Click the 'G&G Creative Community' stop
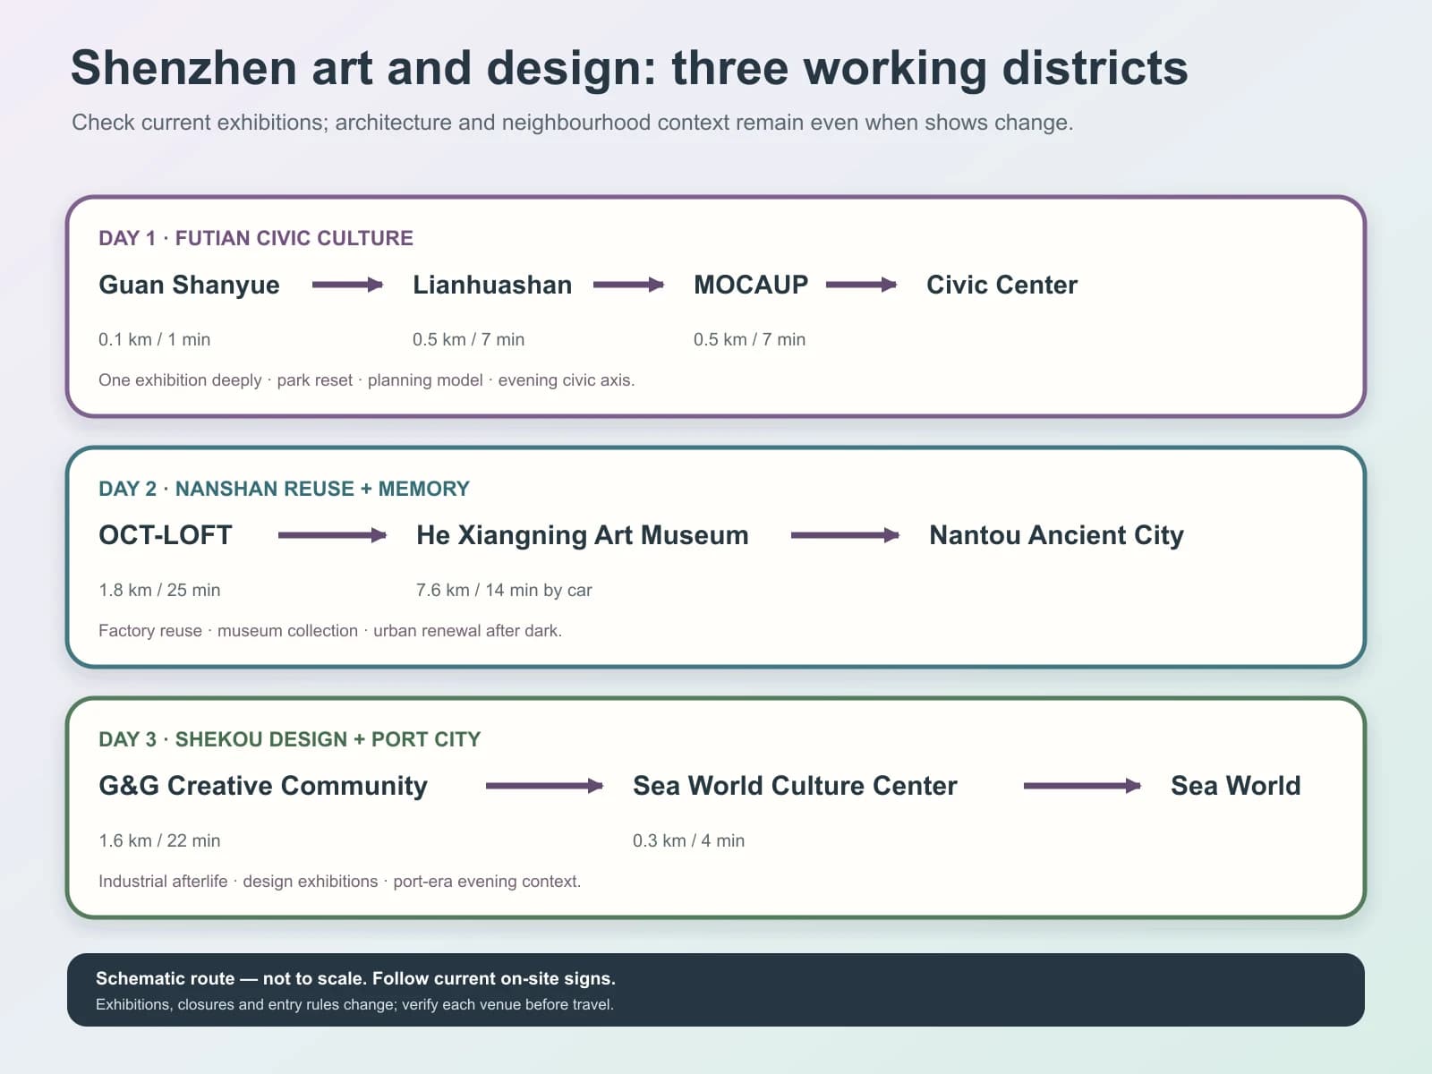This screenshot has width=1432, height=1074. pyautogui.click(x=263, y=786)
